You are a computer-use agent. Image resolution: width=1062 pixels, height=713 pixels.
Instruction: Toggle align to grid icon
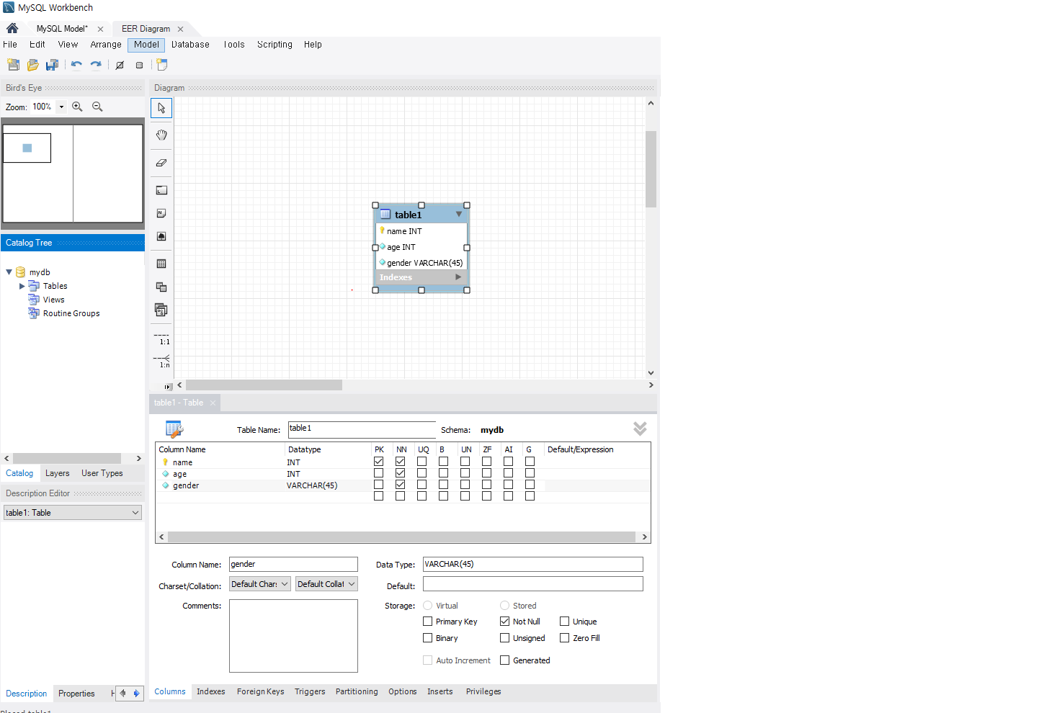coord(140,65)
